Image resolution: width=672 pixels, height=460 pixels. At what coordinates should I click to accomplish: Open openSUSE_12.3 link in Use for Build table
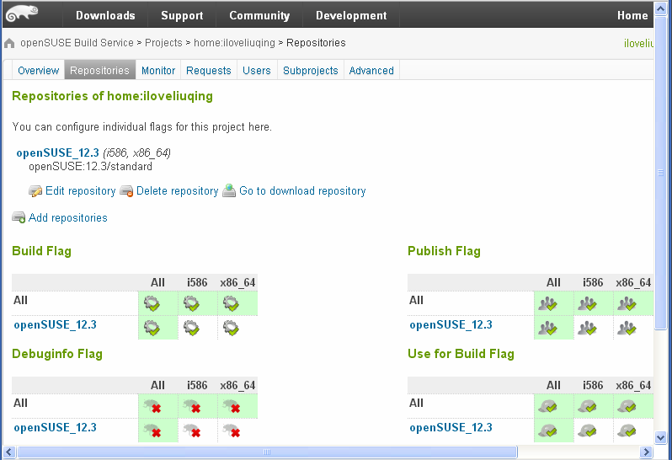click(451, 427)
